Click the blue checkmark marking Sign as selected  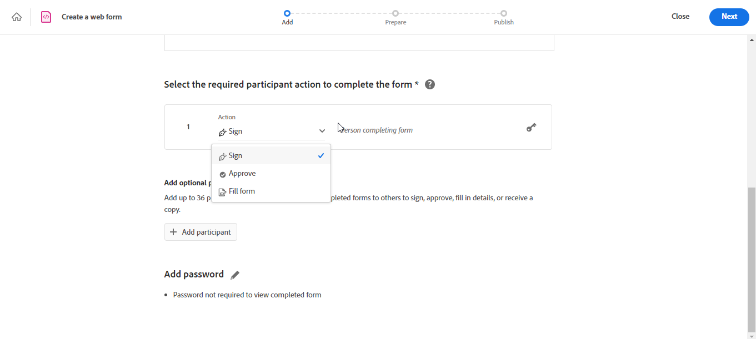point(321,155)
